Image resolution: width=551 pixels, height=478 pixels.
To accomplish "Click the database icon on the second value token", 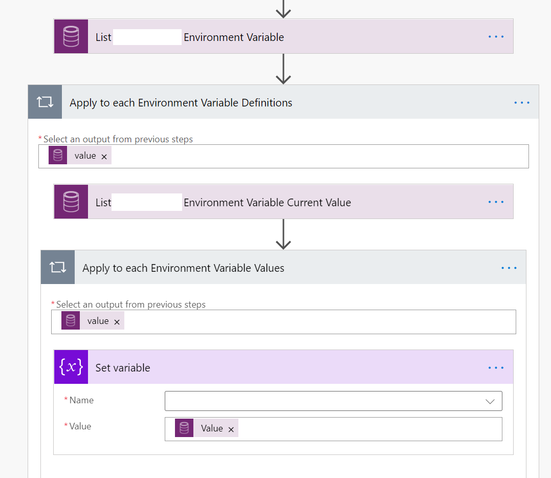I will coord(70,321).
